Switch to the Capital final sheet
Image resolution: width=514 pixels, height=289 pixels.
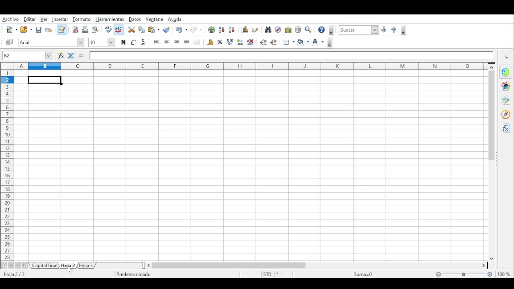click(x=45, y=266)
